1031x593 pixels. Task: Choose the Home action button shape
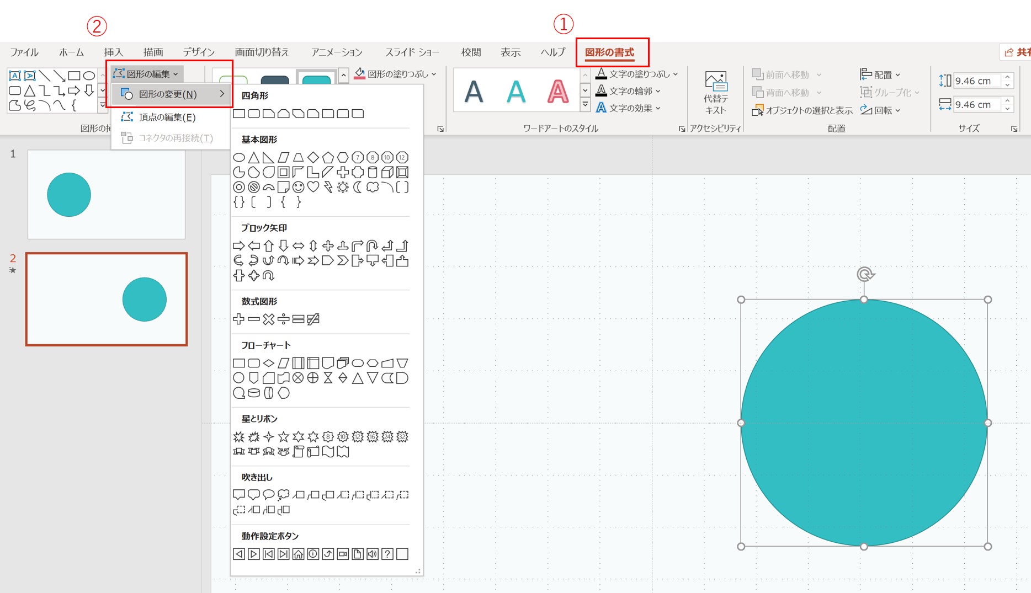[x=298, y=554]
